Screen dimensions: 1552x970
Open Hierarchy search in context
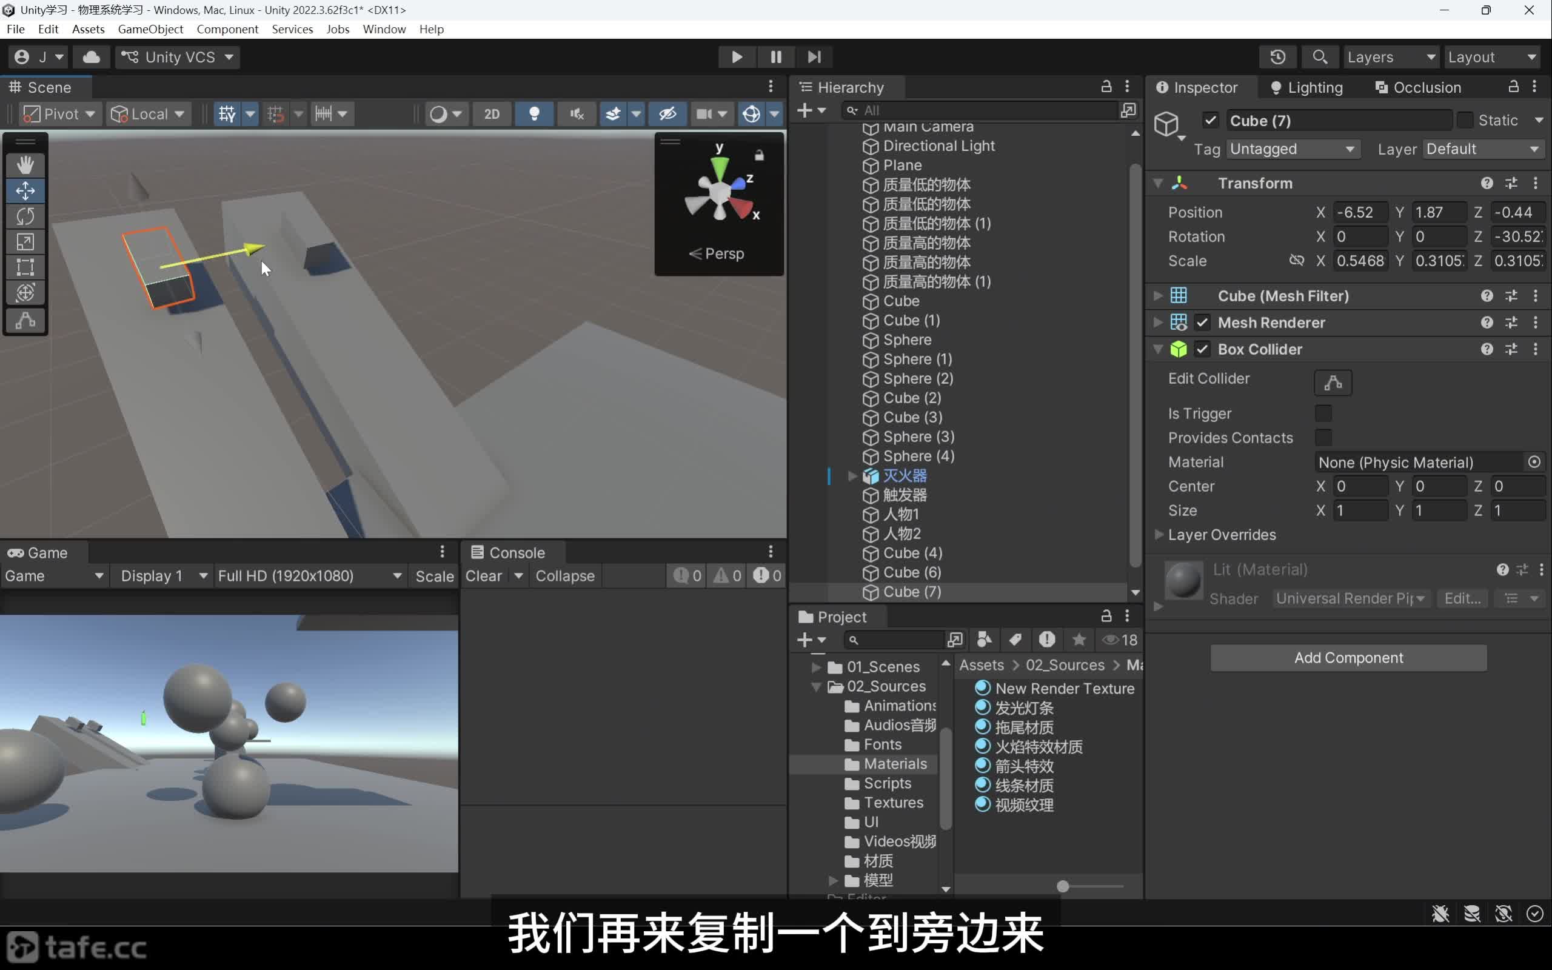click(1128, 110)
